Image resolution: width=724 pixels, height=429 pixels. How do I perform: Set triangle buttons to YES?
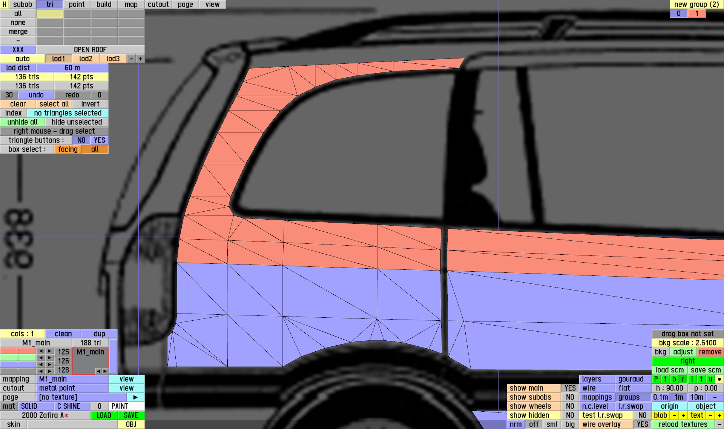[100, 140]
